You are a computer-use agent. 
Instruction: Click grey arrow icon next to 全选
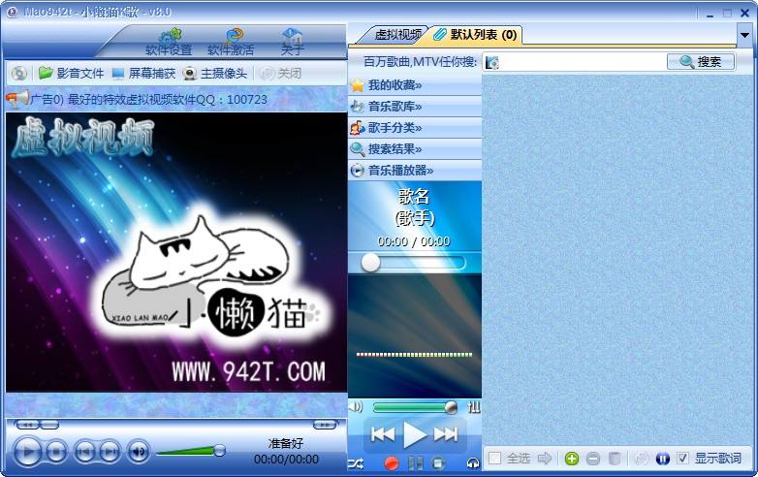(x=545, y=458)
